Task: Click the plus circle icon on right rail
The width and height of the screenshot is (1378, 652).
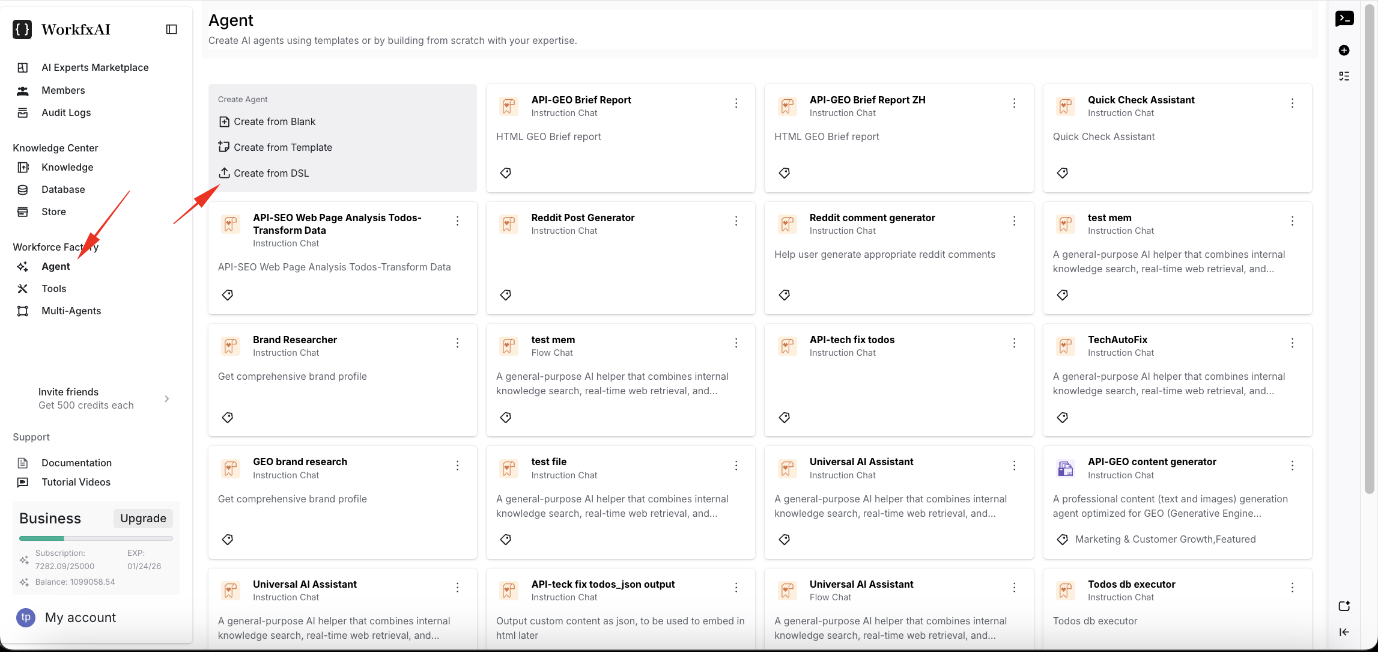Action: (1344, 50)
